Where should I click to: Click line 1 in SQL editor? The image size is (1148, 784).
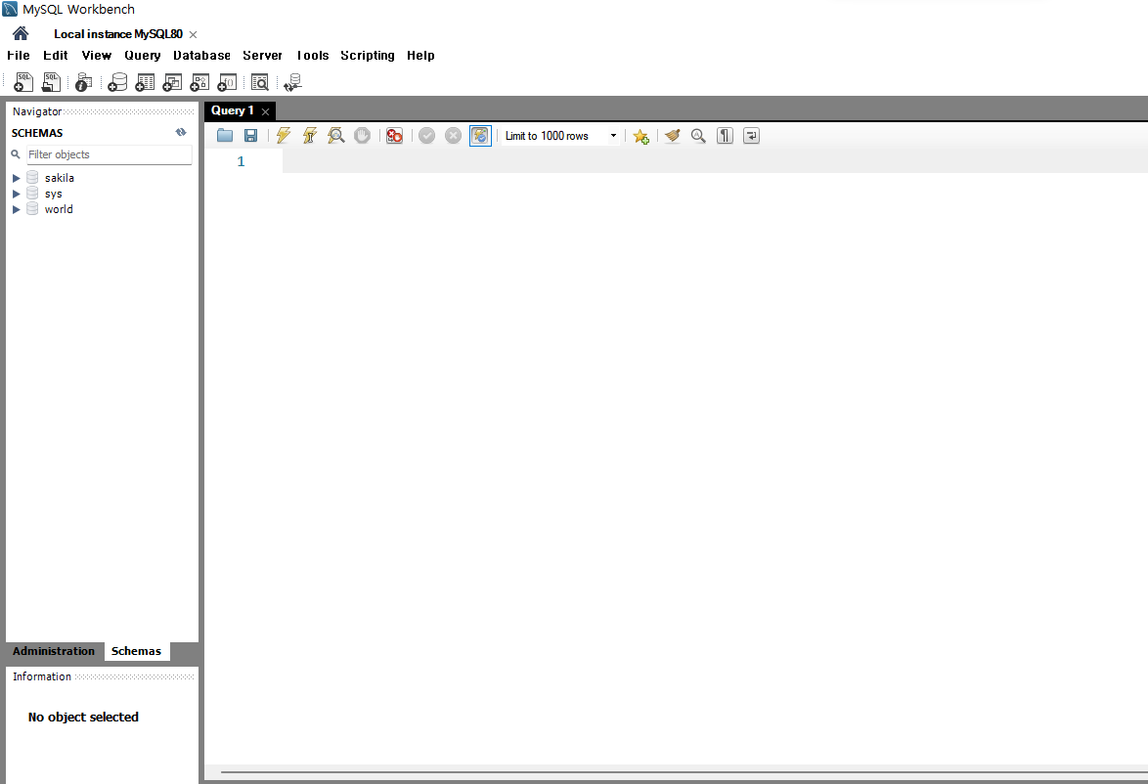715,161
